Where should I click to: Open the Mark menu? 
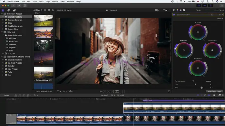tap(42, 1)
